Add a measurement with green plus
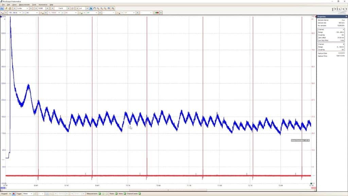This screenshot has width=348, height=196. 100,194
